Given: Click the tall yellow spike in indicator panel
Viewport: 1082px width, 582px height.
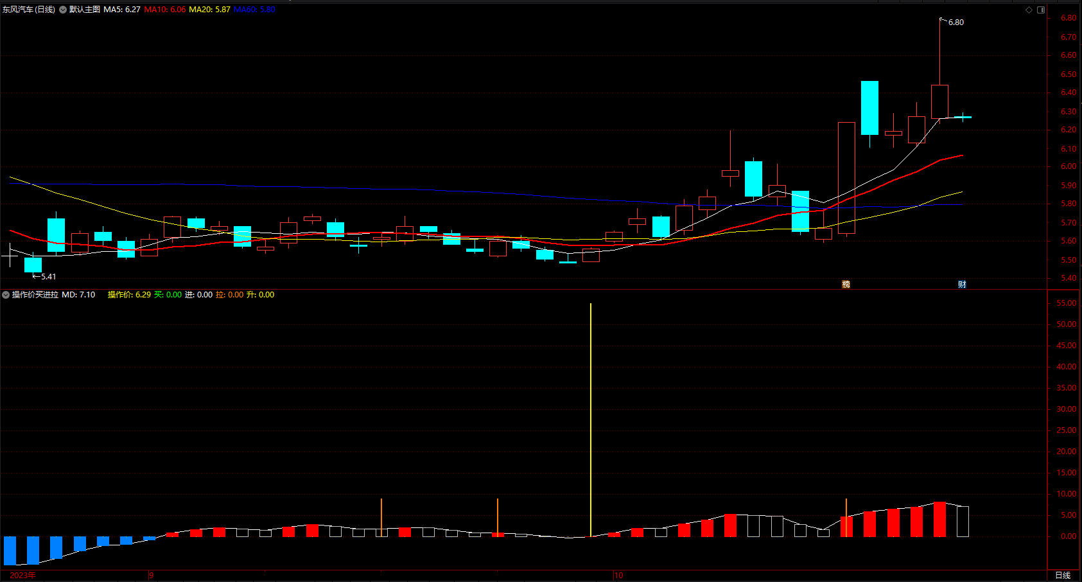Looking at the screenshot, I should point(591,419).
